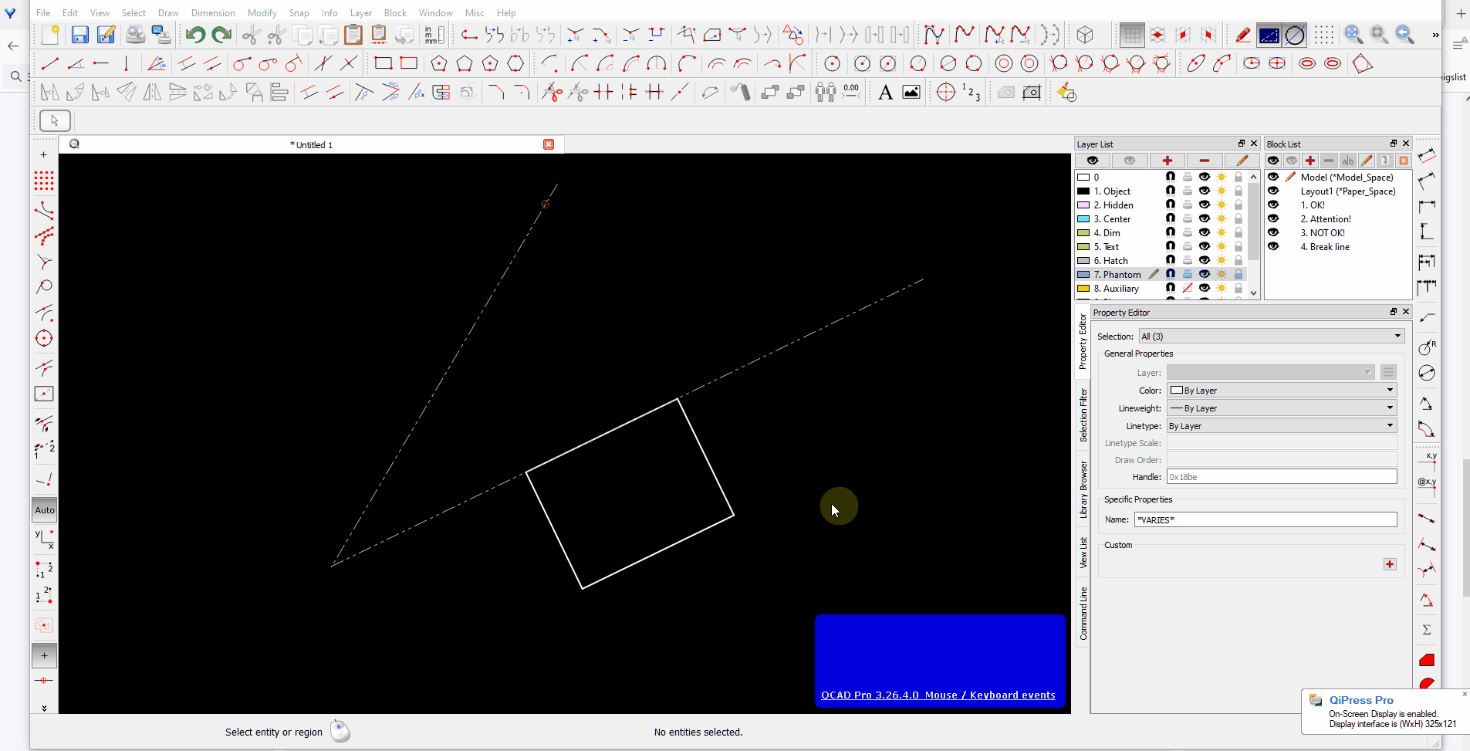Toggle lock on 1. Object layer
Viewport: 1470px width, 751px height.
click(1239, 191)
